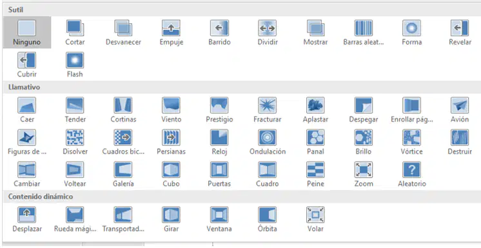
Task: Select the Avión transition
Action: [460, 110]
